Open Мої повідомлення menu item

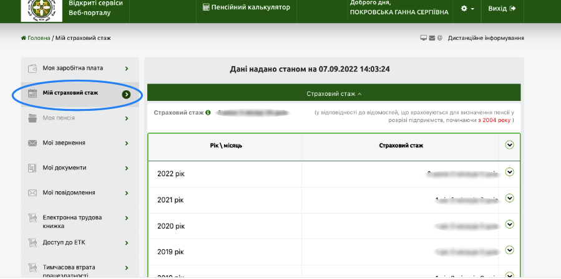pos(80,193)
